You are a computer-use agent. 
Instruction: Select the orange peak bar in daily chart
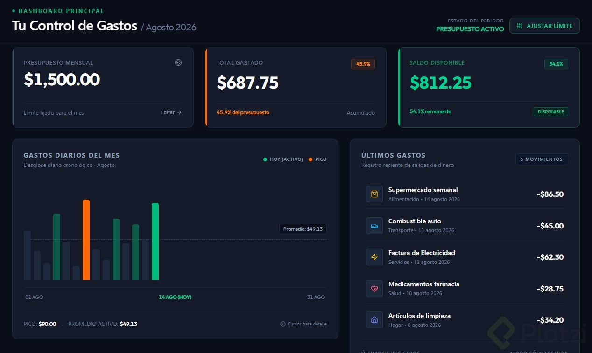(86, 240)
